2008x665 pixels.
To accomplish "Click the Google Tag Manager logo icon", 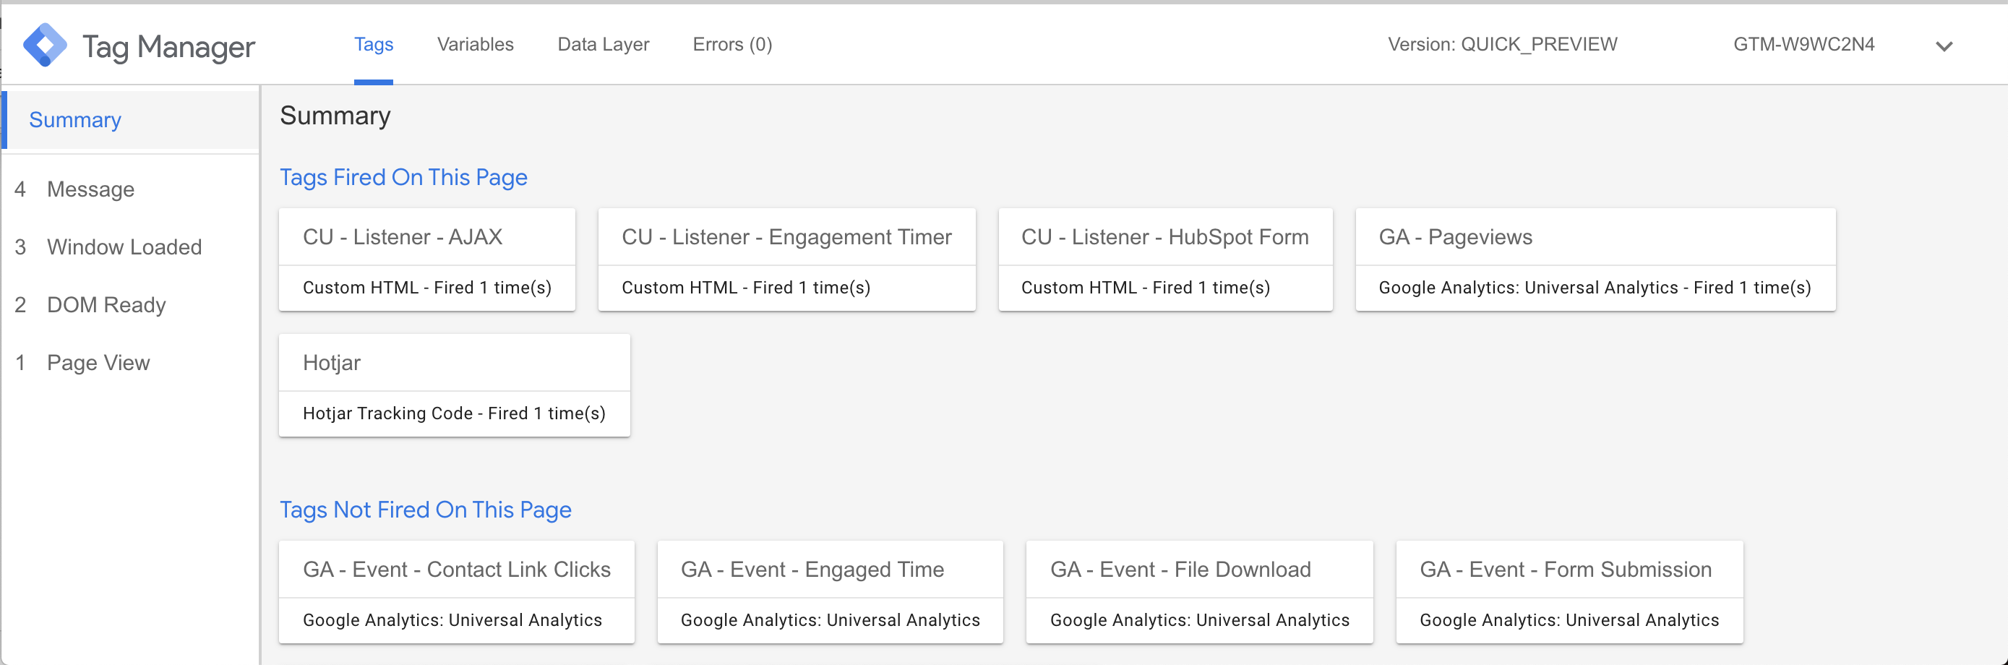I will click(x=44, y=46).
